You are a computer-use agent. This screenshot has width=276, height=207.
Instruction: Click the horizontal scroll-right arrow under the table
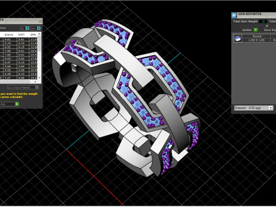pyautogui.click(x=35, y=82)
